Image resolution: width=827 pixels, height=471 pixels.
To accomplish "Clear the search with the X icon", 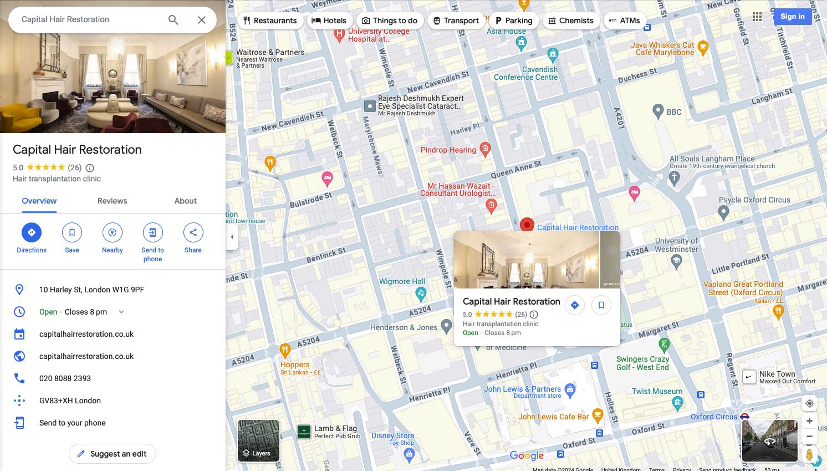I will pyautogui.click(x=202, y=20).
